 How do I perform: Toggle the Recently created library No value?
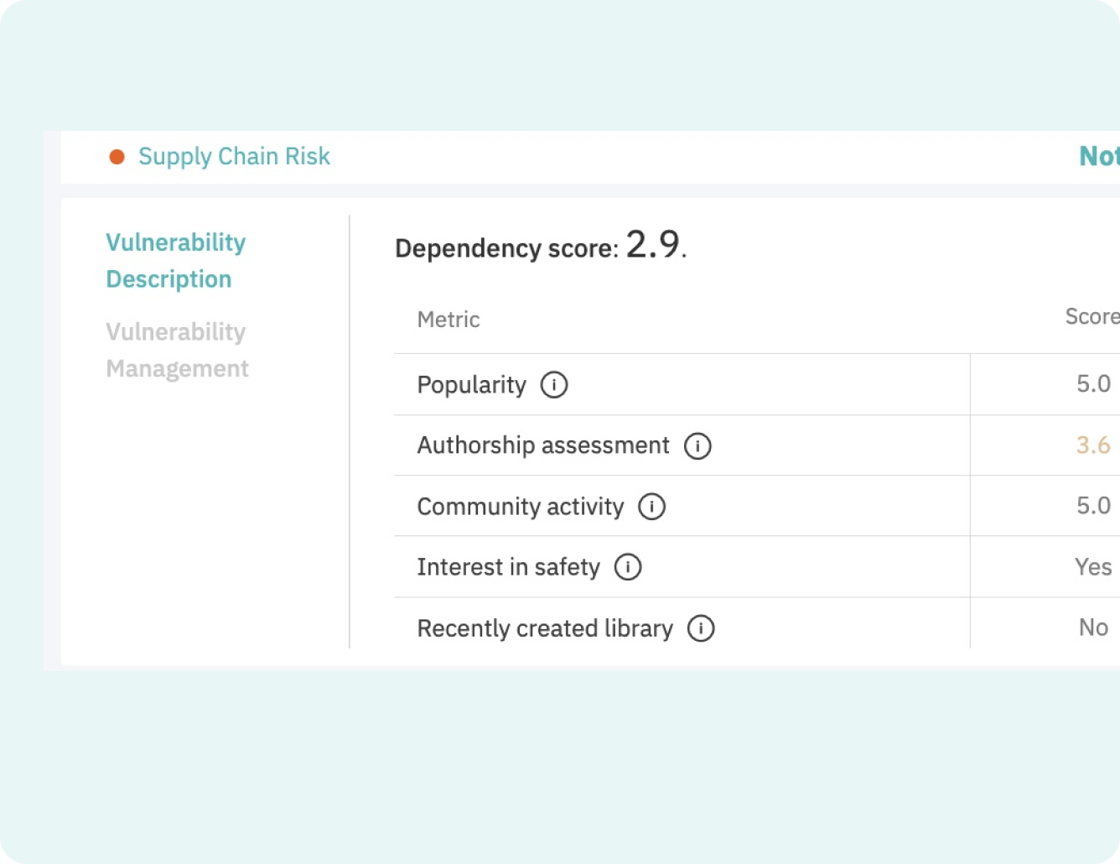click(x=1092, y=627)
